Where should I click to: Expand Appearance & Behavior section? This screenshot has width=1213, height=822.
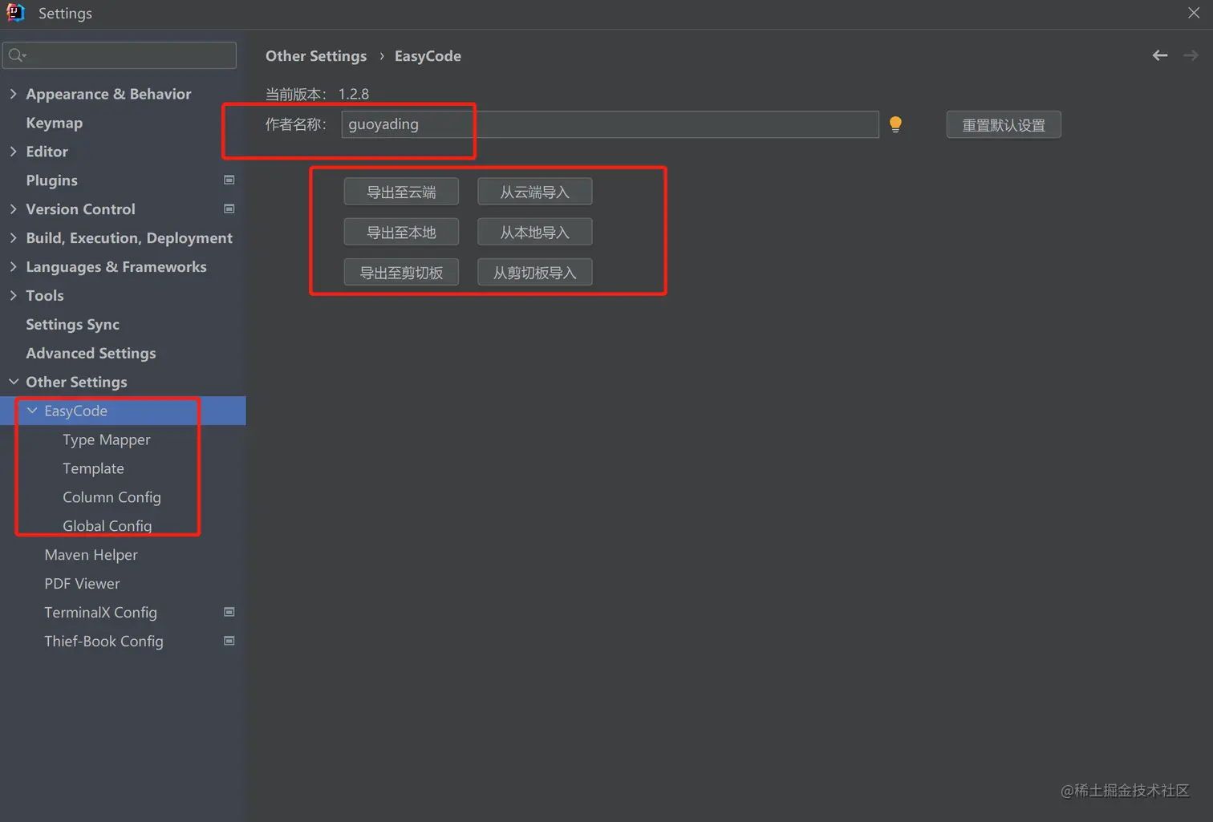click(13, 94)
